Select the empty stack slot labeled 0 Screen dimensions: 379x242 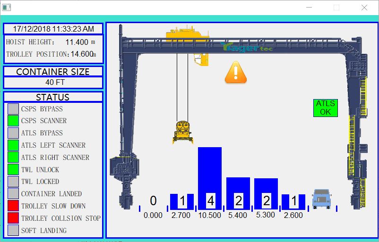153,201
